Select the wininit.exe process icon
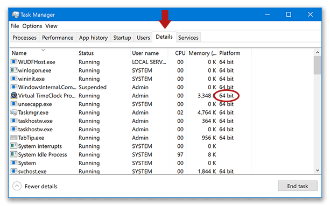 pyautogui.click(x=13, y=79)
